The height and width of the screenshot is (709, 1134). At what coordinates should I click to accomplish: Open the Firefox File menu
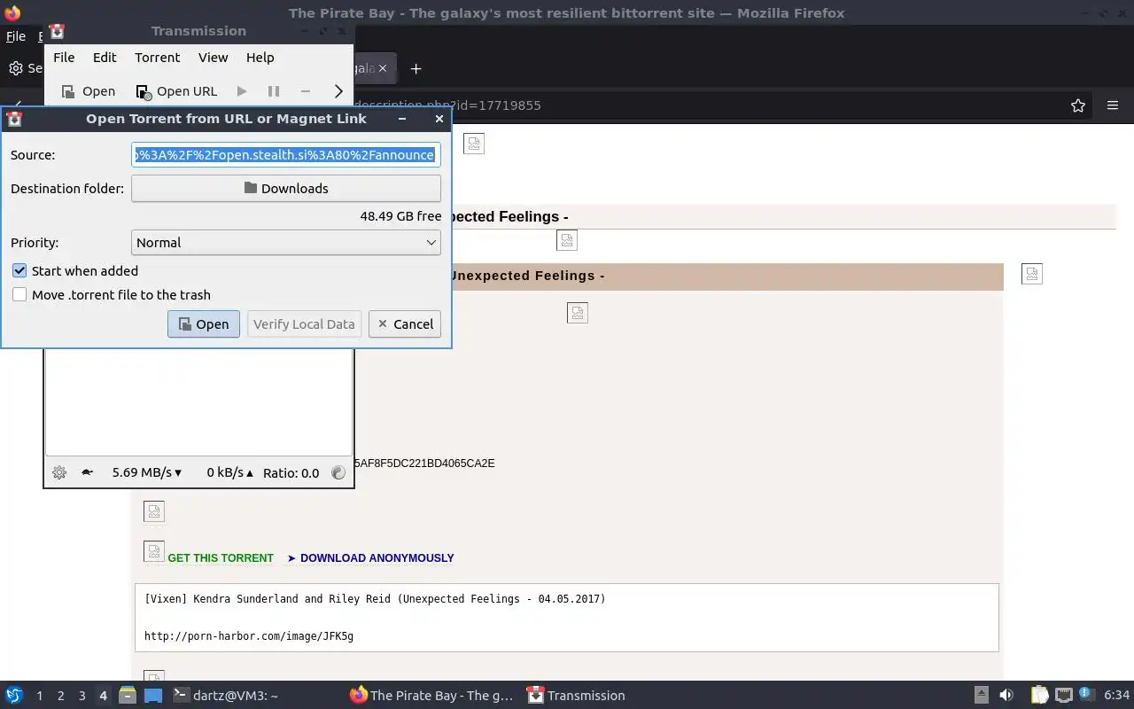coord(16,36)
